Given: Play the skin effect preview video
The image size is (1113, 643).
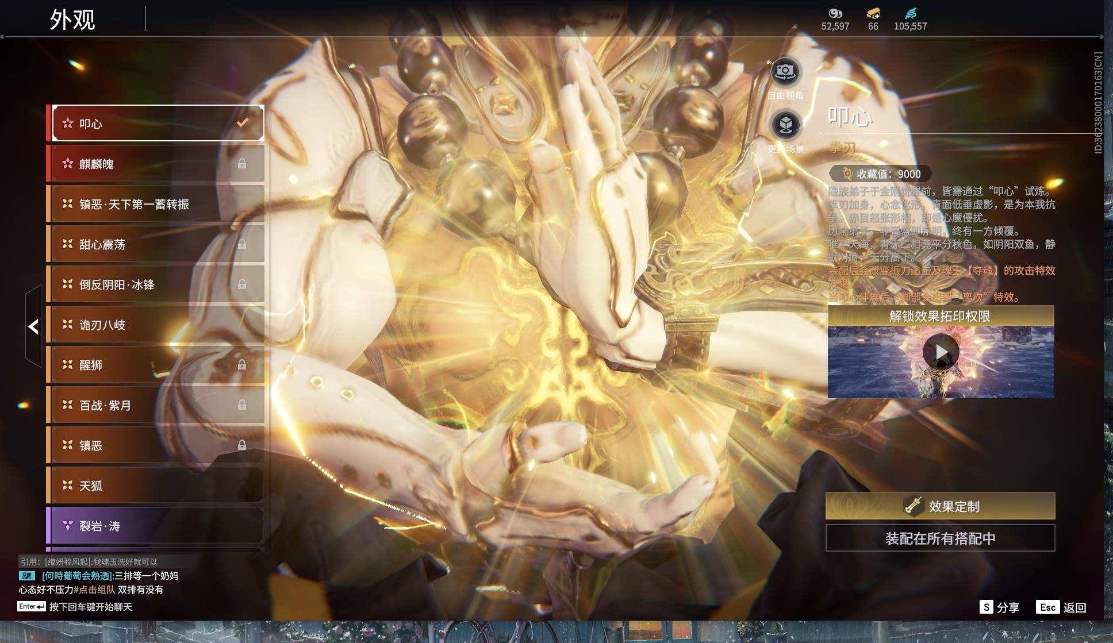Looking at the screenshot, I should 941,352.
